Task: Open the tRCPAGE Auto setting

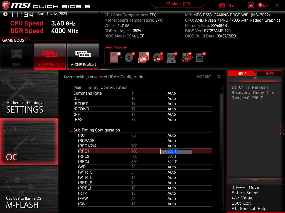Action: pyautogui.click(x=171, y=141)
